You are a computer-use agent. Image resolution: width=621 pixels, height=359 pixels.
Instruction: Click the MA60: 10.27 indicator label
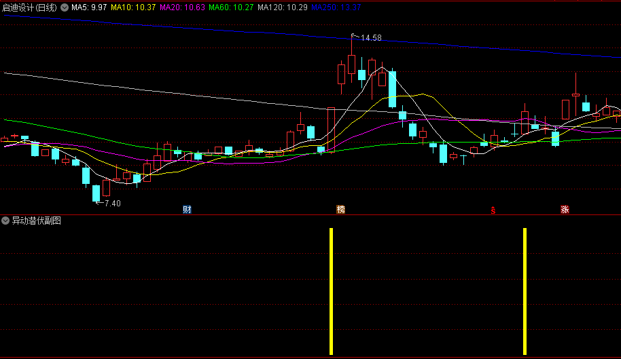point(231,7)
